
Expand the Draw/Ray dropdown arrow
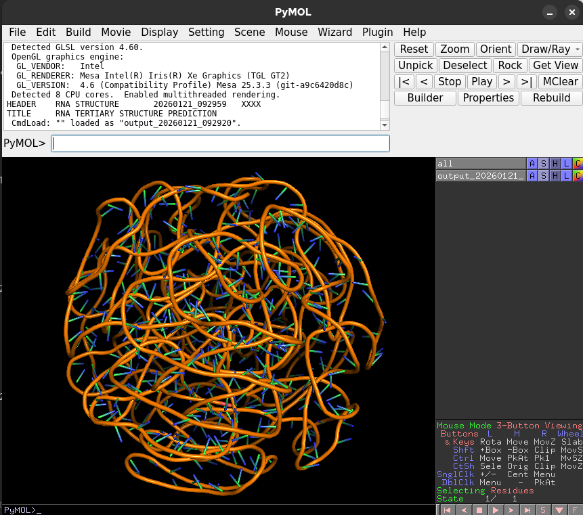(578, 49)
